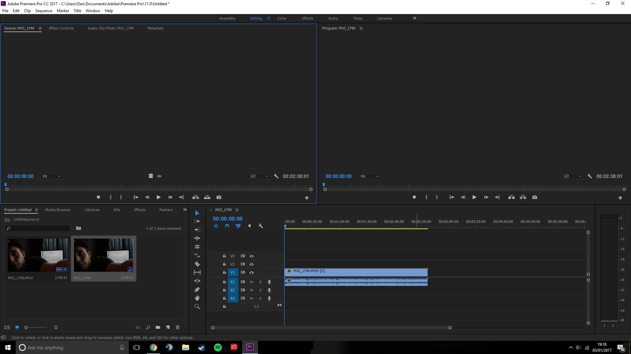Viewport: 631px width, 354px height.
Task: Select MVI_1740.MOV thumbnail in Project panel
Action: pos(37,255)
